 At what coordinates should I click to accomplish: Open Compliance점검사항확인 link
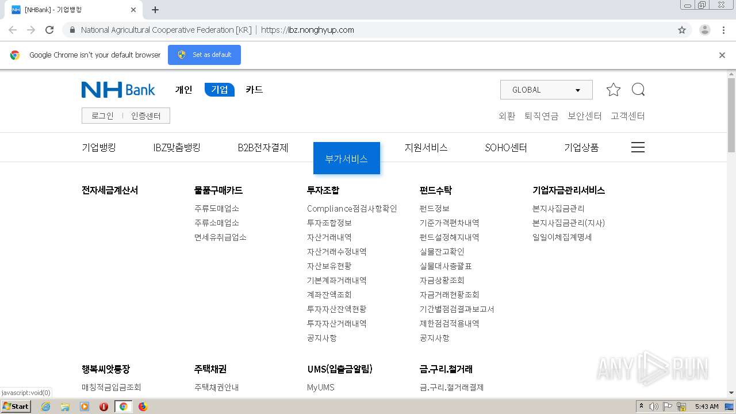pos(352,208)
